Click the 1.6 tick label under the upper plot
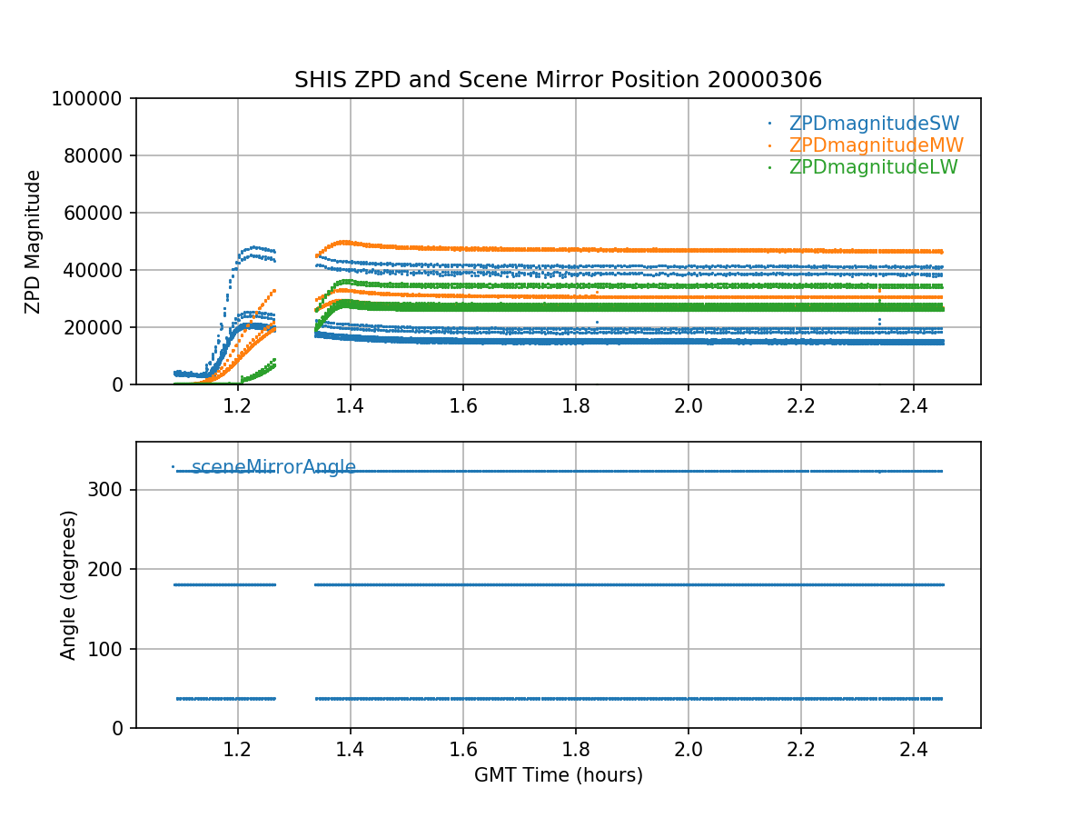This screenshot has height=818, width=1090. 462,404
